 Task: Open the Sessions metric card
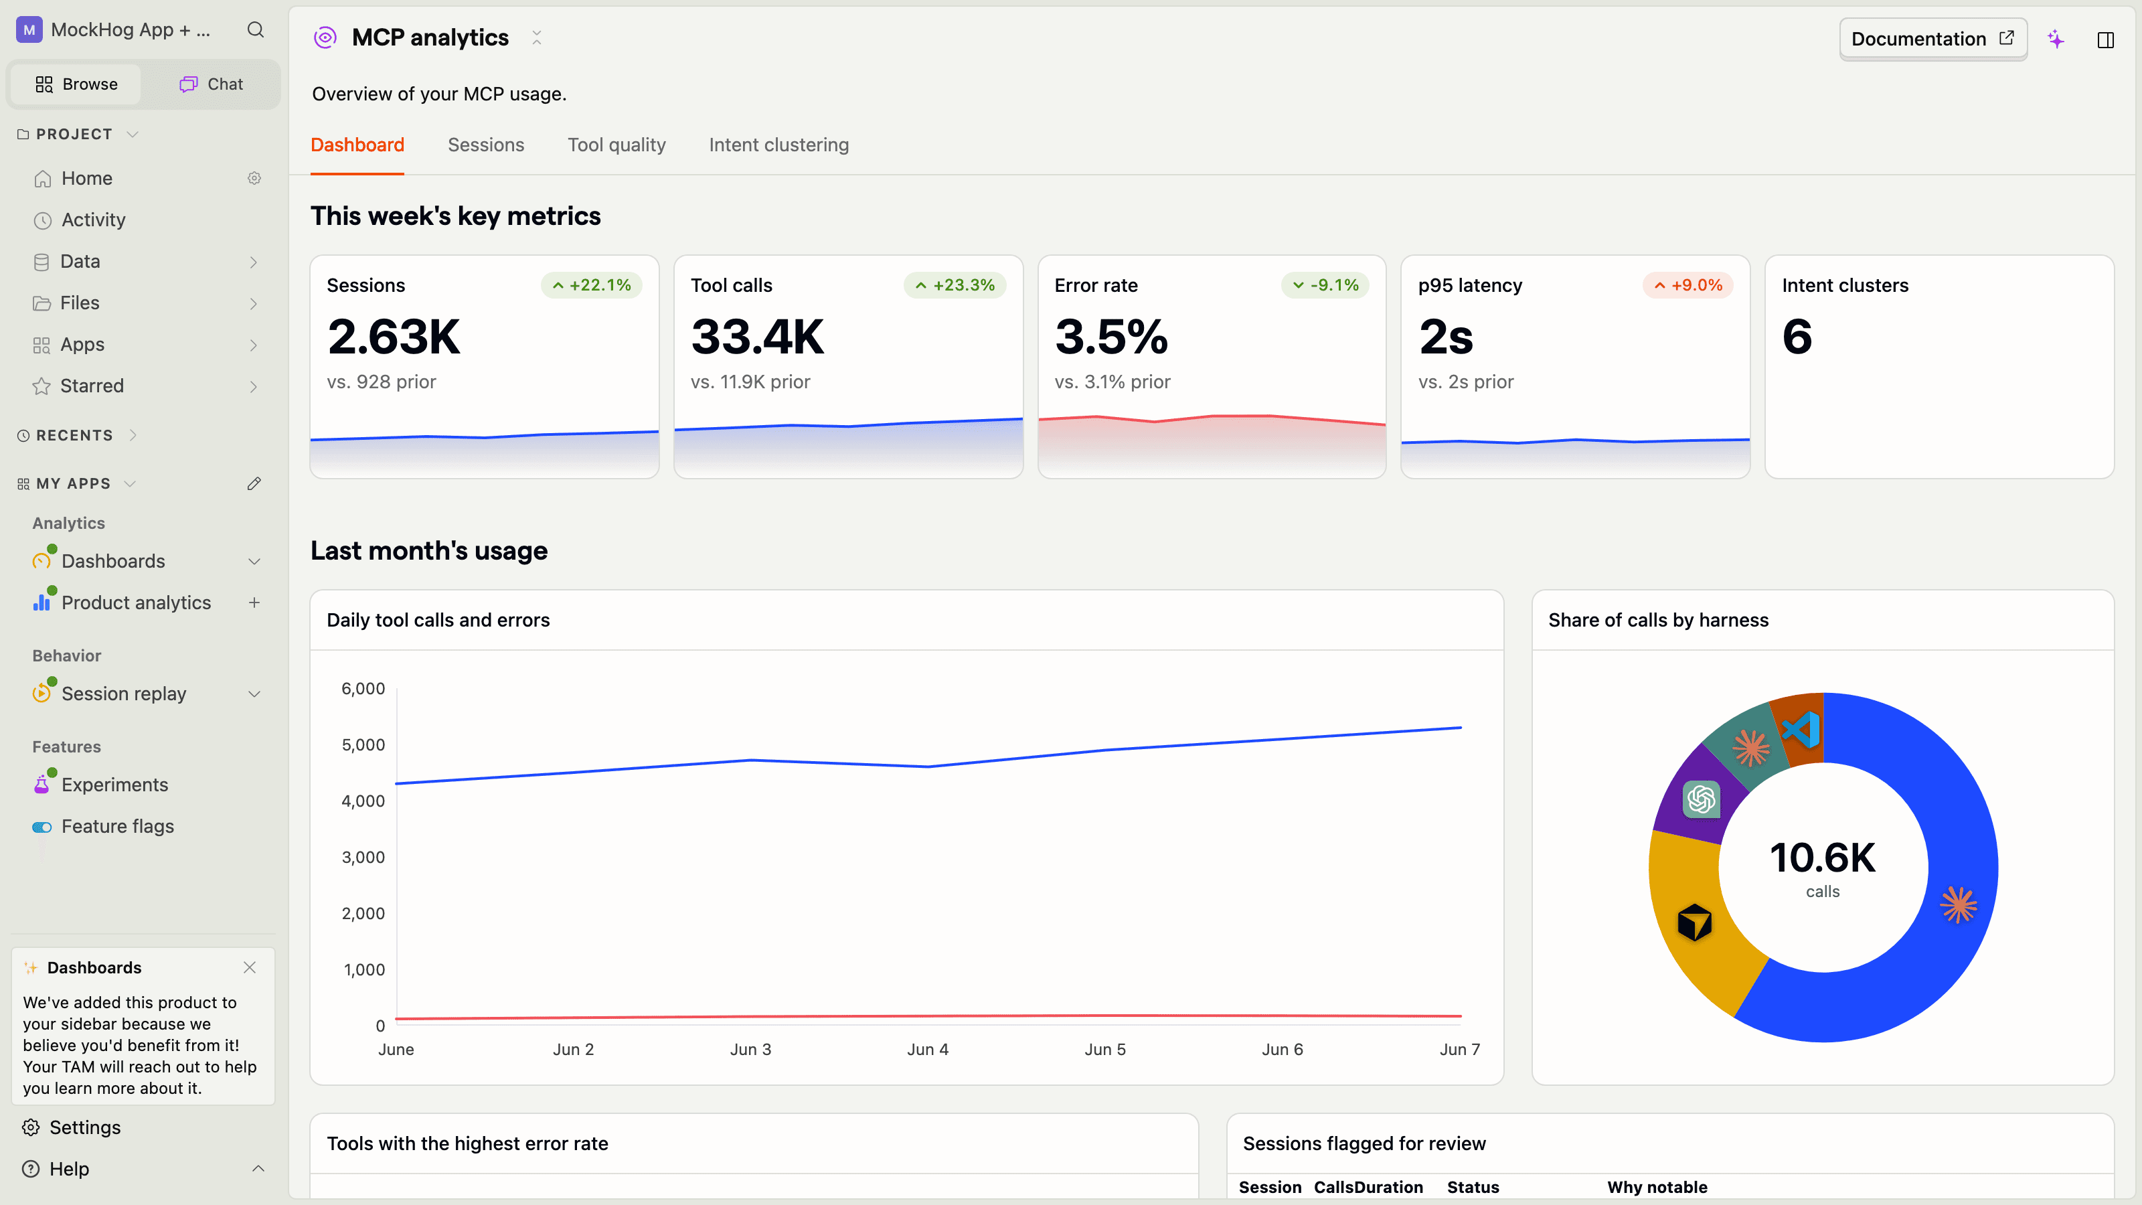click(484, 367)
